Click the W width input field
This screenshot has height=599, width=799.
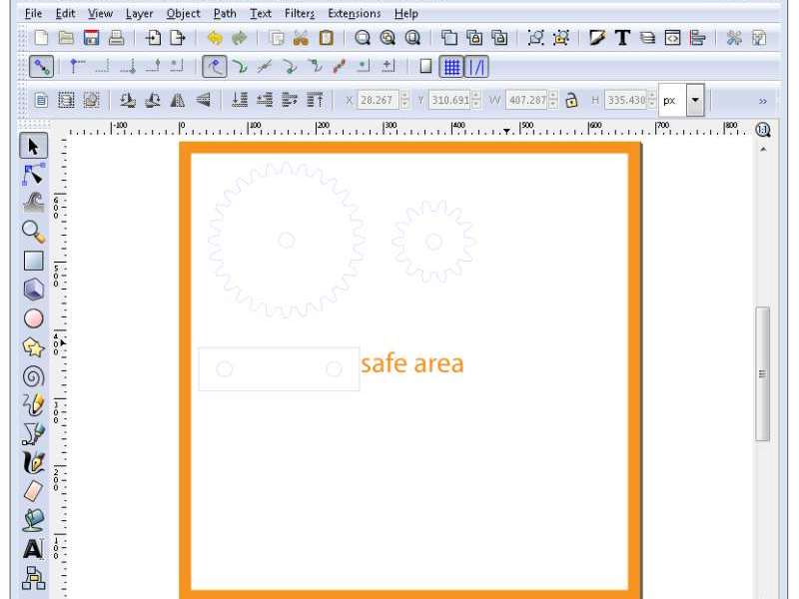pos(527,100)
